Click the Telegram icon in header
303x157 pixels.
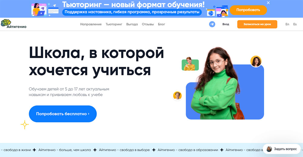pos(212,24)
